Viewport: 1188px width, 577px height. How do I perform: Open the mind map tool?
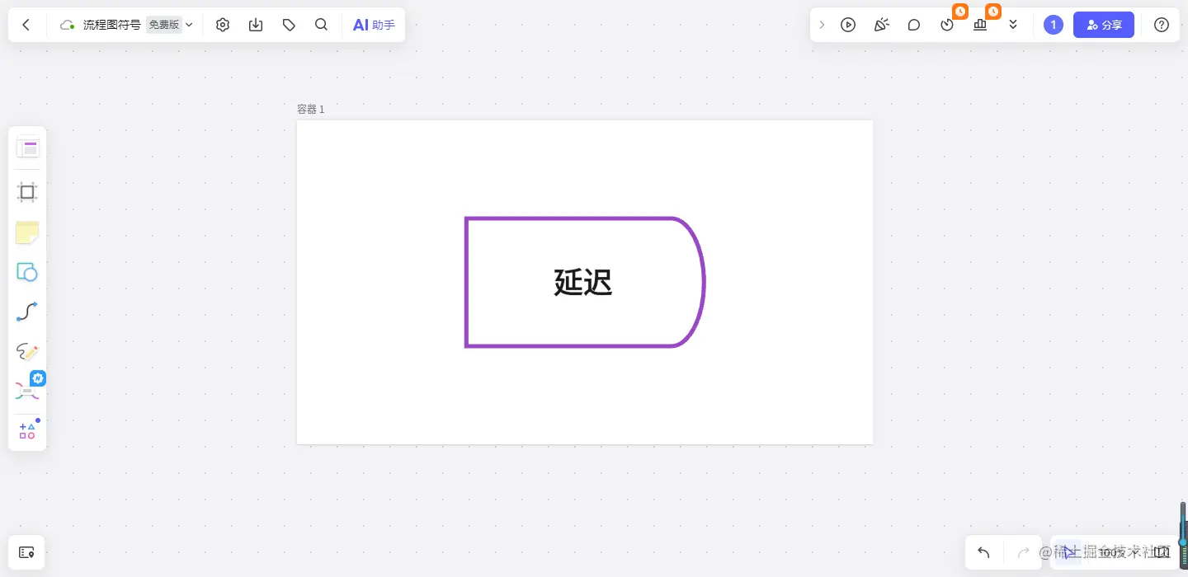pos(27,391)
